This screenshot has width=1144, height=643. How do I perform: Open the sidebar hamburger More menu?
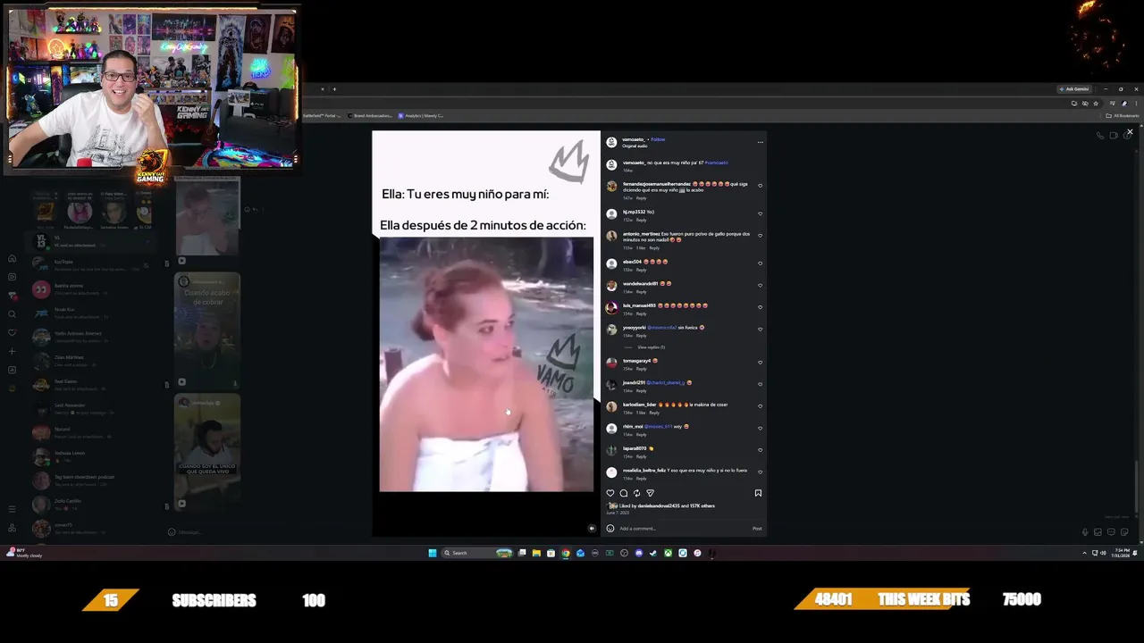pos(12,509)
